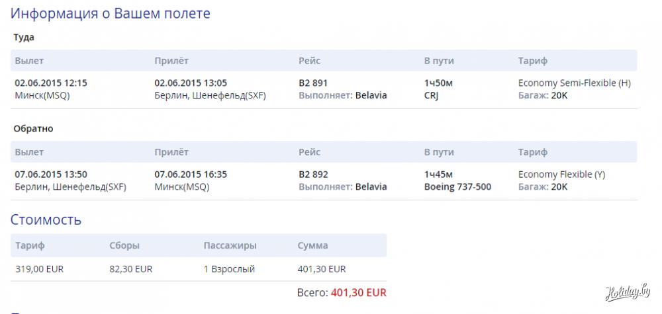Click outbound arrival time 02.06.2015 13:05

(191, 83)
